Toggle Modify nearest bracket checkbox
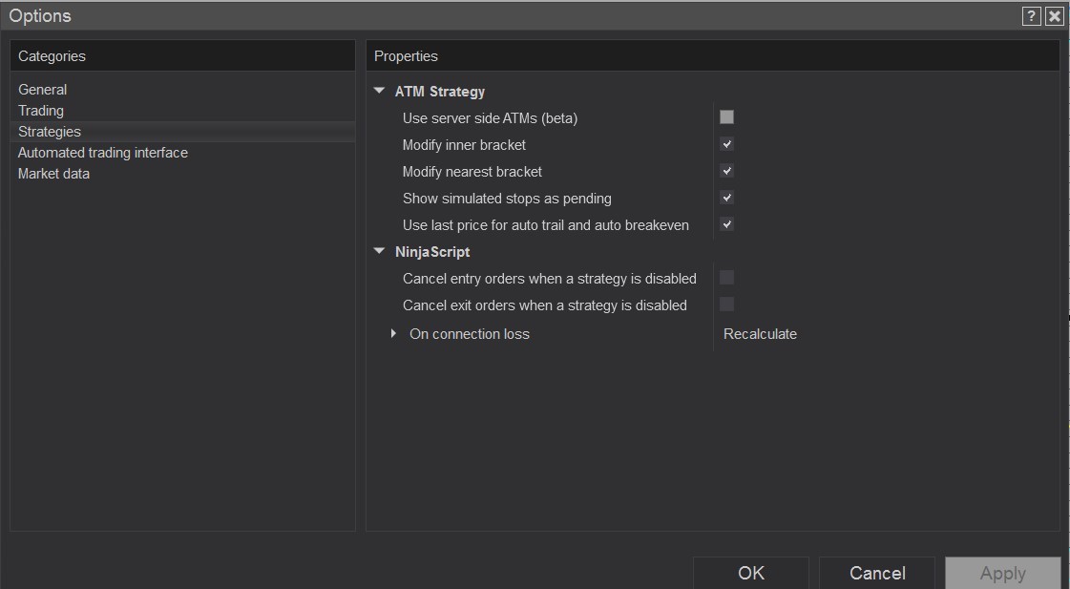 pos(726,171)
